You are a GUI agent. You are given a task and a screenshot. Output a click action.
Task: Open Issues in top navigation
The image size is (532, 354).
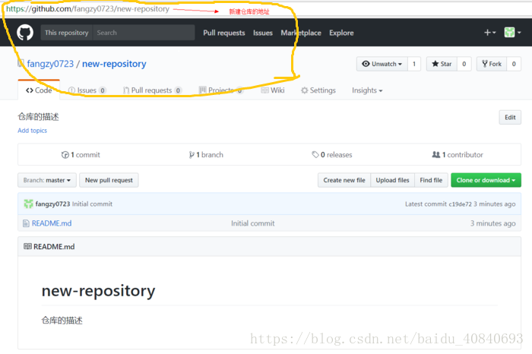click(263, 33)
